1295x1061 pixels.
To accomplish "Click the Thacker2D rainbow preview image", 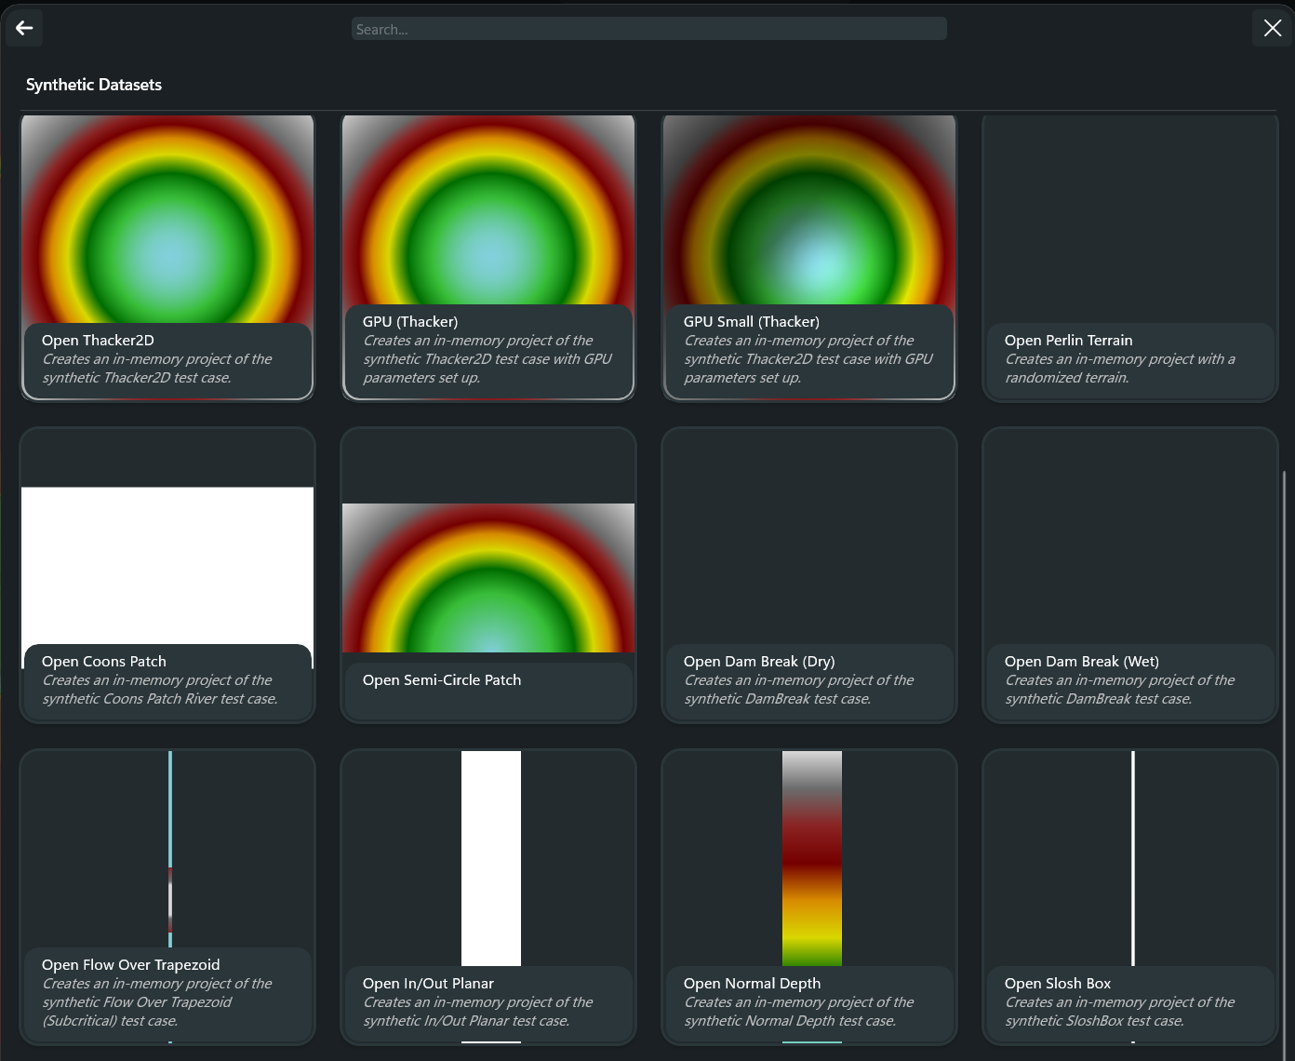I will pyautogui.click(x=167, y=223).
